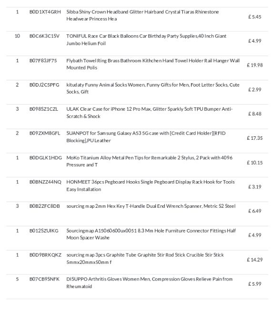This screenshot has height=309, width=272.
Task: Click the £14.29 price for graphite tube
Action: 255,260
